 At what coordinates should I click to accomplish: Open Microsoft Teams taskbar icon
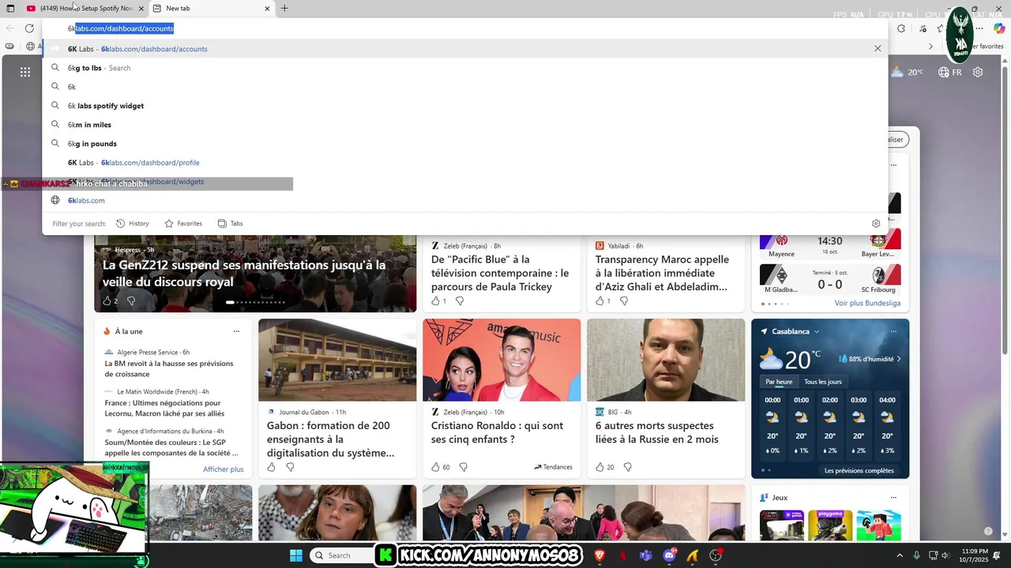click(646, 555)
